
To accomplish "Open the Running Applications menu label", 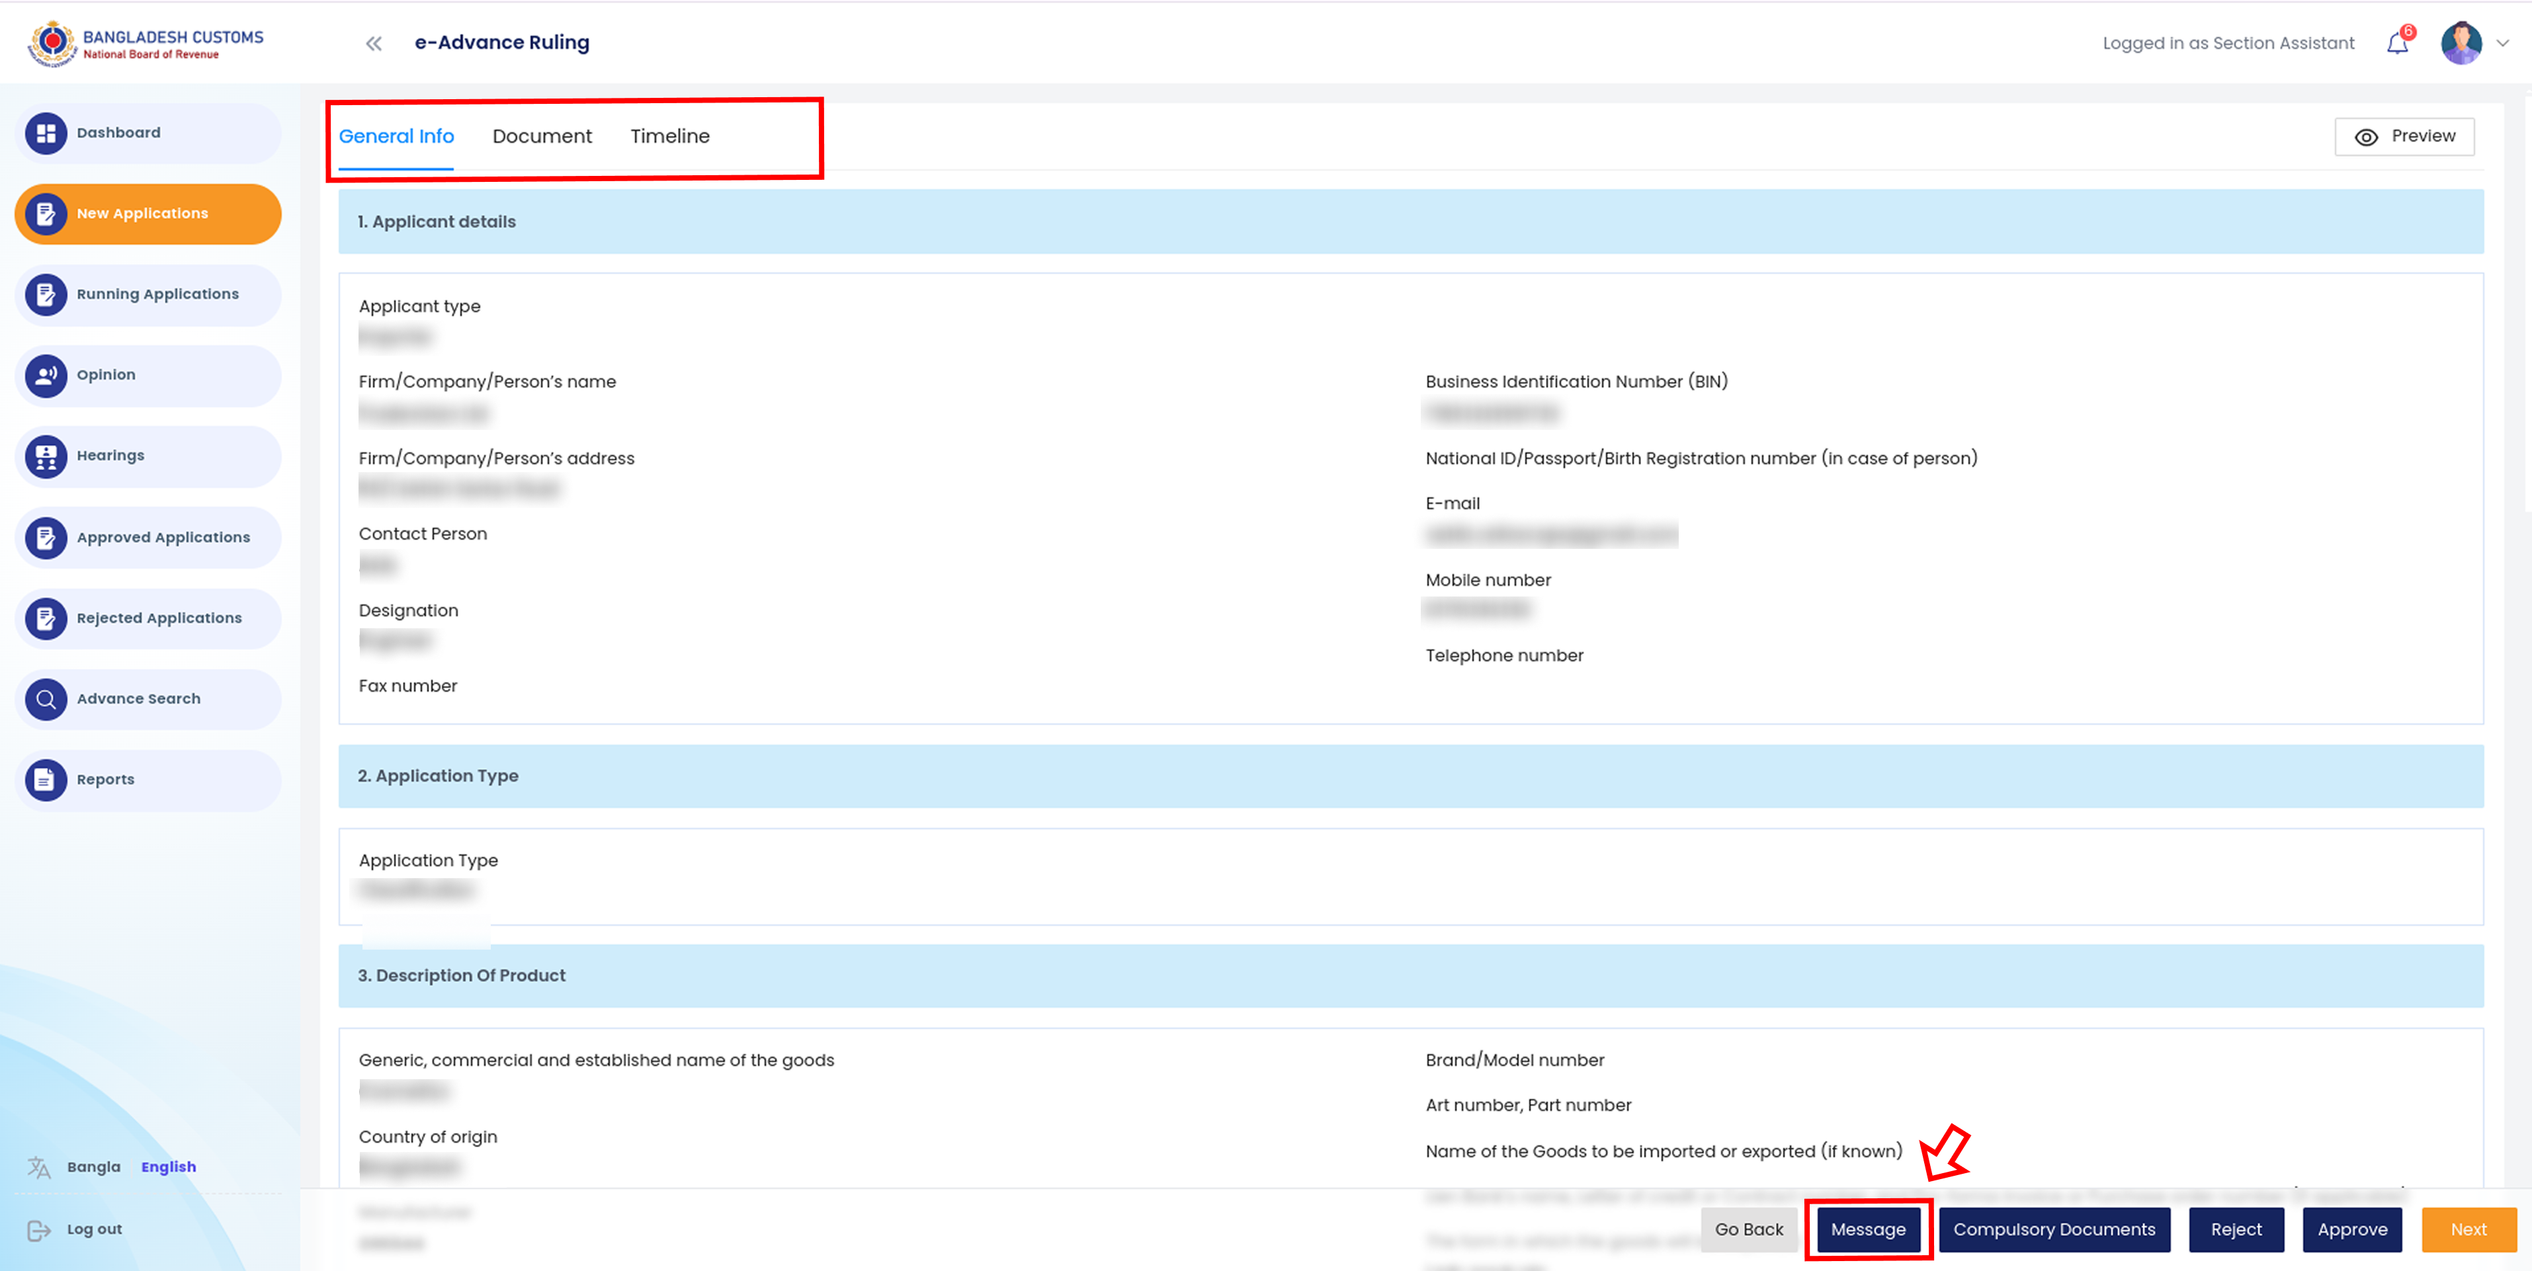I will [x=157, y=294].
